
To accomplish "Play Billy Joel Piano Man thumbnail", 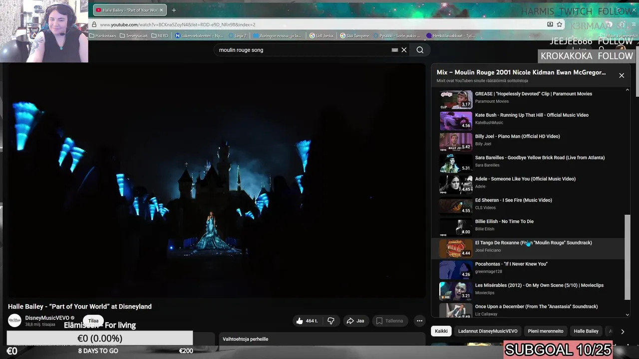I will [x=456, y=142].
